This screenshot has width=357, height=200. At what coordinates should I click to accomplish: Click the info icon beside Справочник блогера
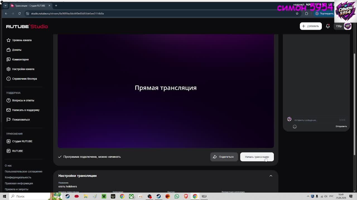pos(8,79)
